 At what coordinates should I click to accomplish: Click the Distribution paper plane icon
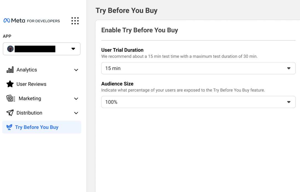tap(10, 113)
